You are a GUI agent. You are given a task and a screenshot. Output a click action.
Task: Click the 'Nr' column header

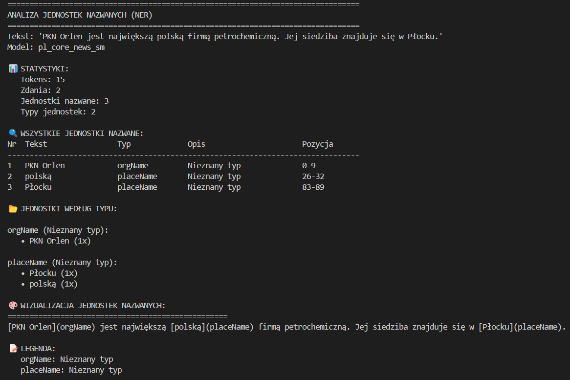(12, 144)
